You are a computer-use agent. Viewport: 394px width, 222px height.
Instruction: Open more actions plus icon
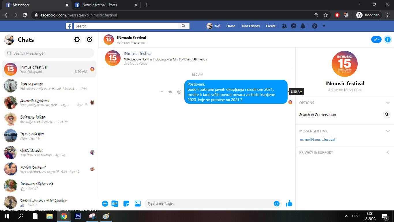[x=105, y=204]
